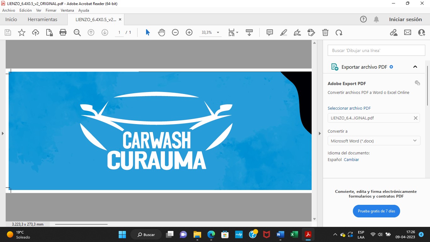Select the highlight text pen tool
The width and height of the screenshot is (430, 242).
(284, 32)
